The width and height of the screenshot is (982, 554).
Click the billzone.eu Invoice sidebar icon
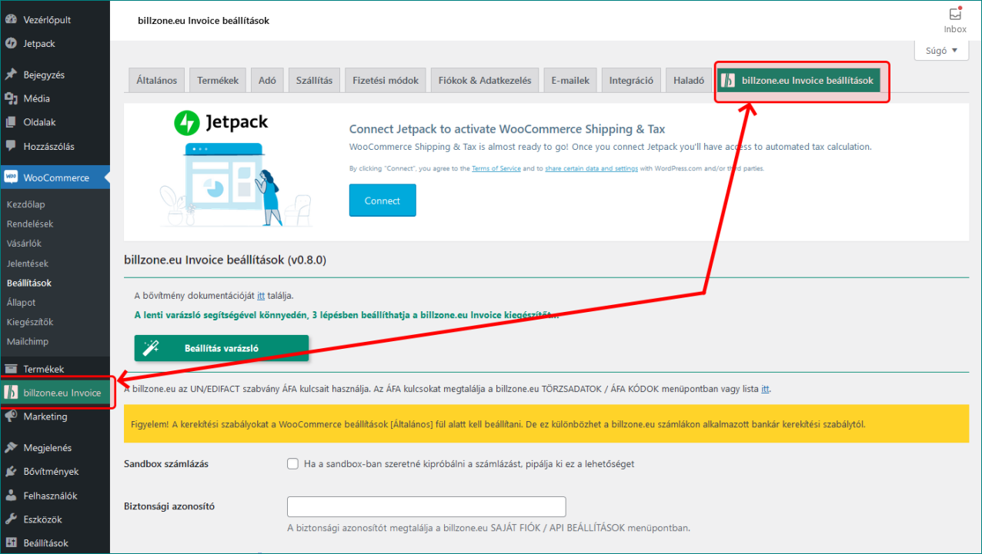point(12,393)
